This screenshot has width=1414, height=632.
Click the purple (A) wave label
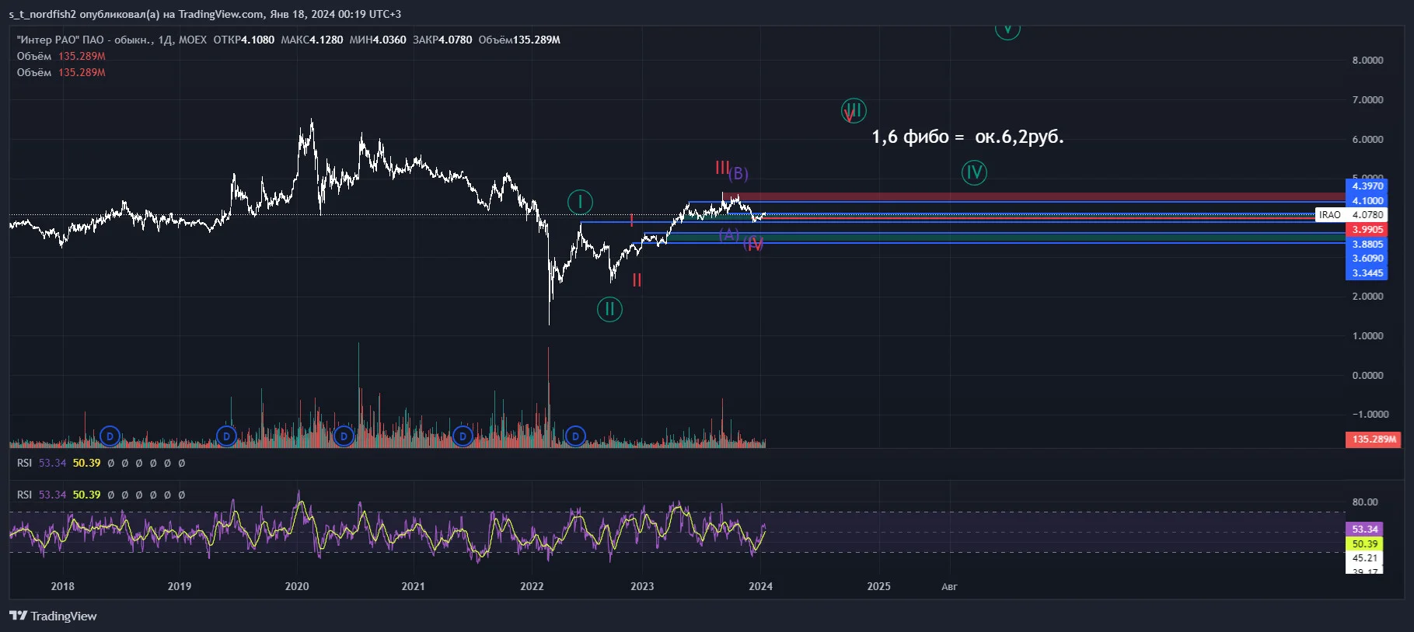pos(729,234)
